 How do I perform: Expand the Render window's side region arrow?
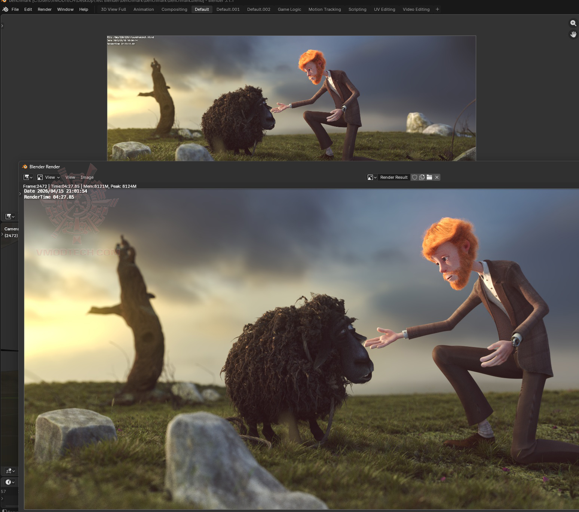pos(20,194)
